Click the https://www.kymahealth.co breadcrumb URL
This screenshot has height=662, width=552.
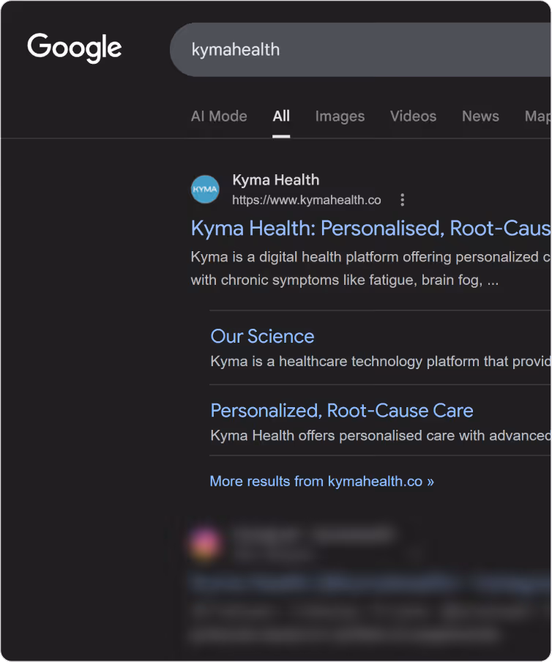click(306, 200)
